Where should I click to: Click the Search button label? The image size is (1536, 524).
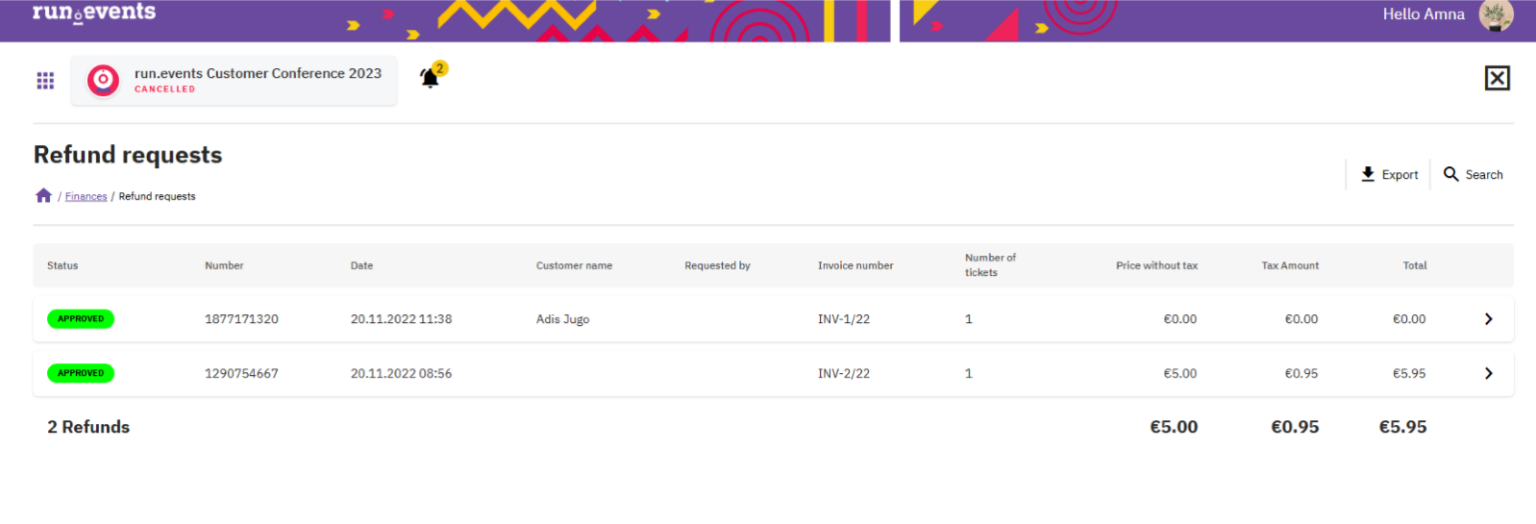click(1484, 175)
